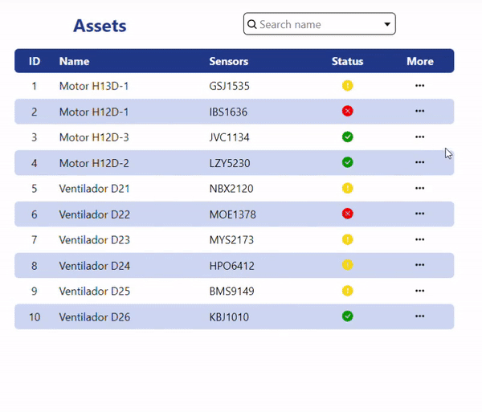Viewport: 482px width, 412px height.
Task: Click the Name column header
Action: [x=75, y=61]
